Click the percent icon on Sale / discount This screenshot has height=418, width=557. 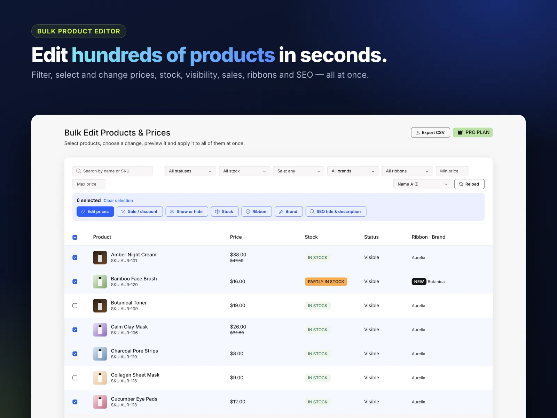123,211
